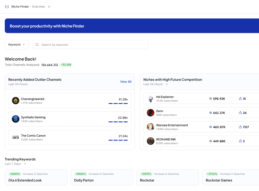Click the Overview breadcrumb label
Screen dimensions: 259x191
coord(38,7)
